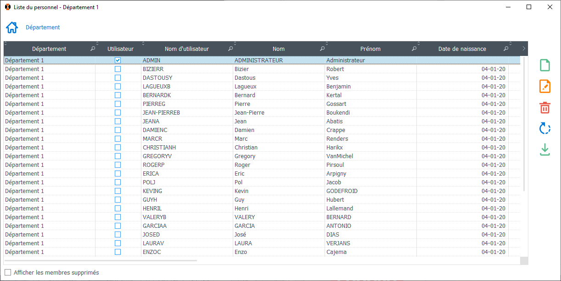Sort by the Utilisateur column header
The image size is (561, 281).
(120, 49)
